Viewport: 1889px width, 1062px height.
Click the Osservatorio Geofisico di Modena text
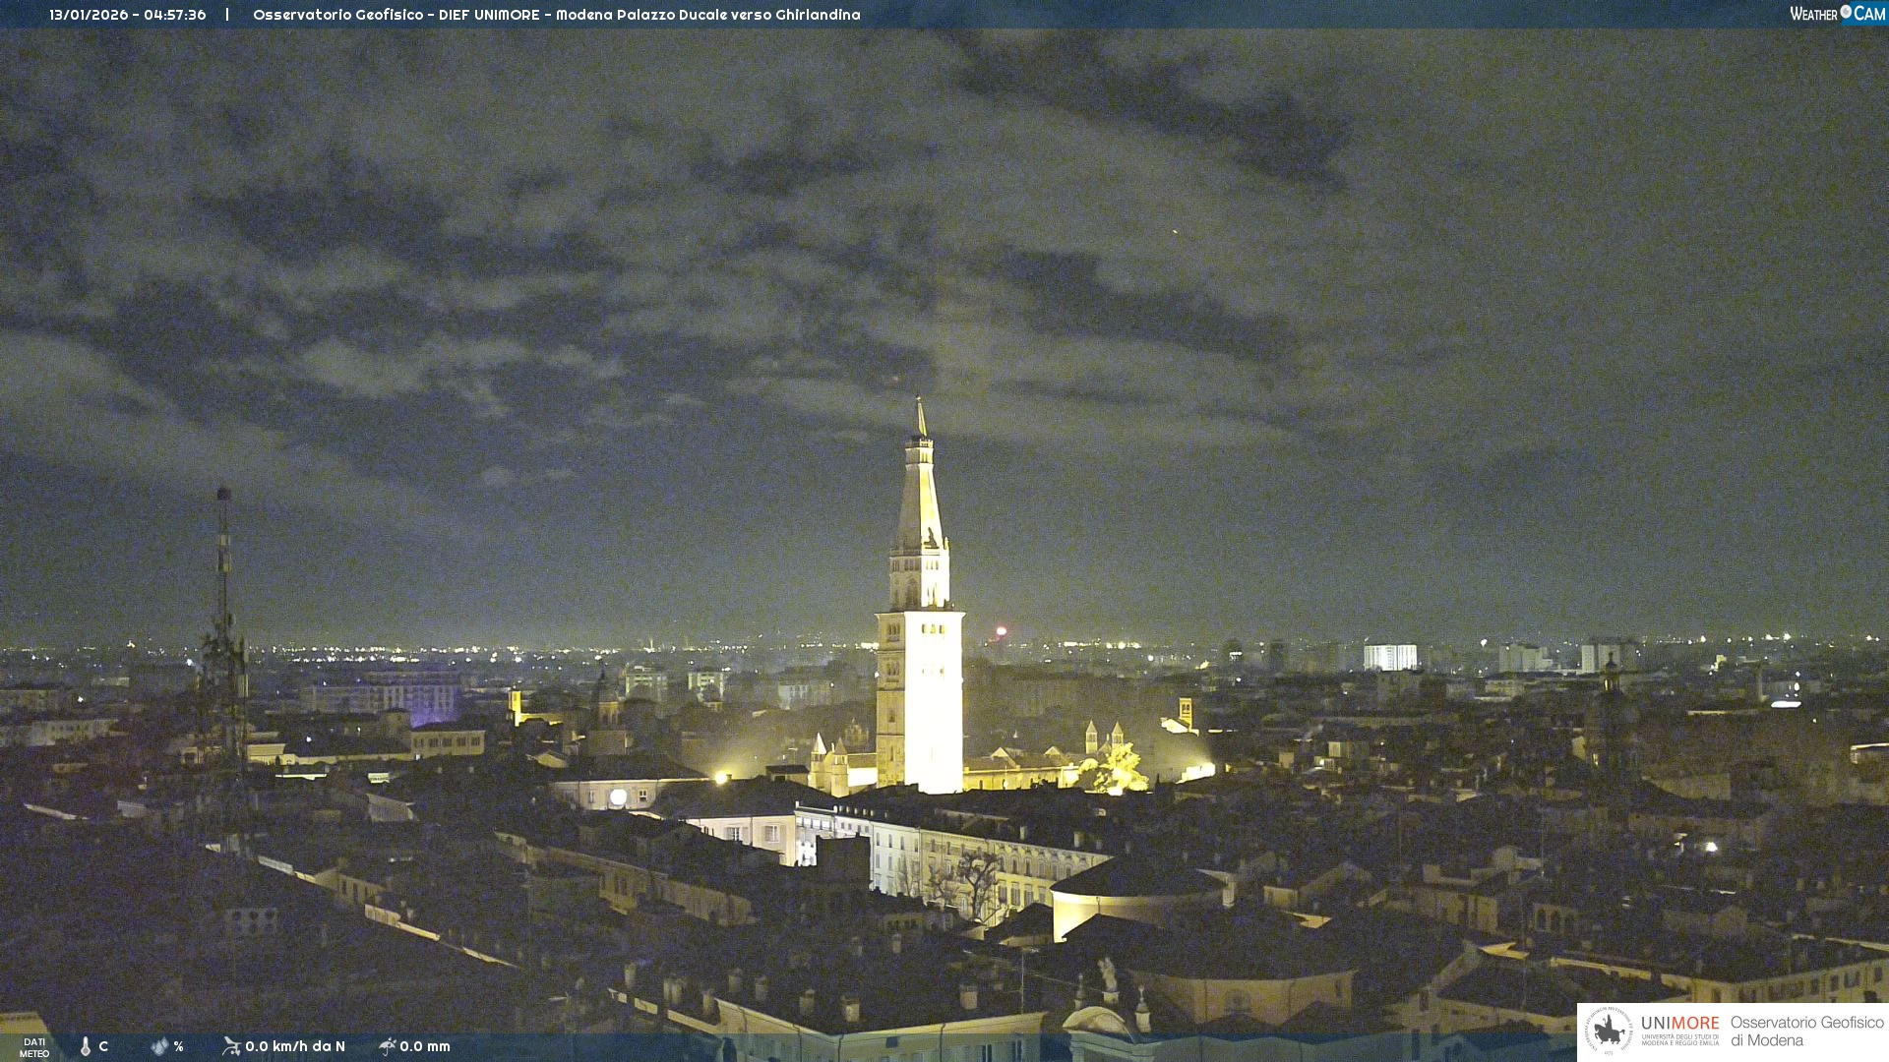[1806, 1032]
